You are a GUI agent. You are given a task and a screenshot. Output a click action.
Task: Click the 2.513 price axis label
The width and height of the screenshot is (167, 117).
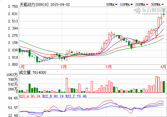[x=13, y=21]
